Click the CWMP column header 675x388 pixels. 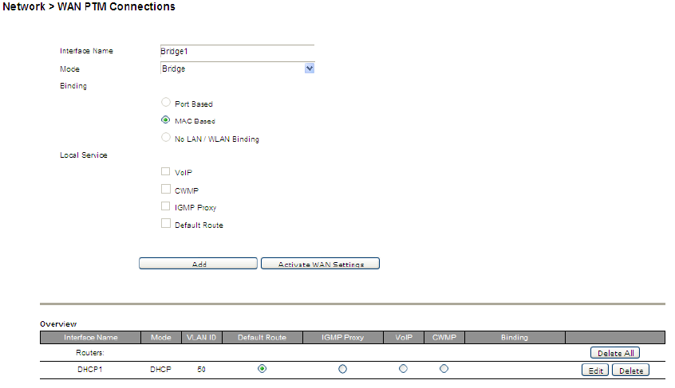click(x=444, y=337)
